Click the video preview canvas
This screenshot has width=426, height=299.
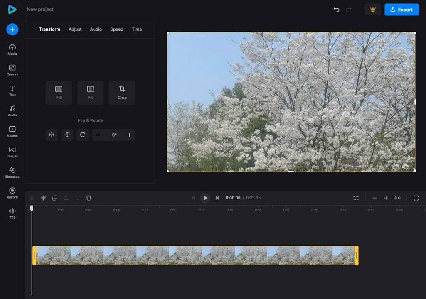[x=291, y=102]
